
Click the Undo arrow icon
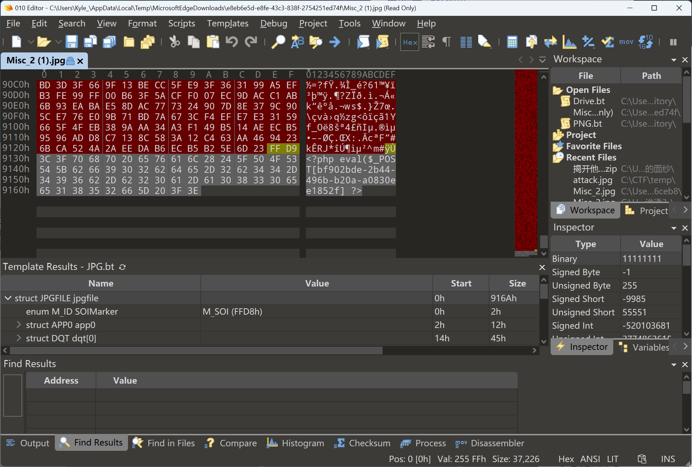[x=231, y=42]
